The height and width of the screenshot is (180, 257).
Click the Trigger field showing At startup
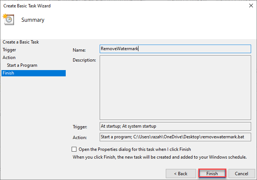pyautogui.click(x=175, y=126)
